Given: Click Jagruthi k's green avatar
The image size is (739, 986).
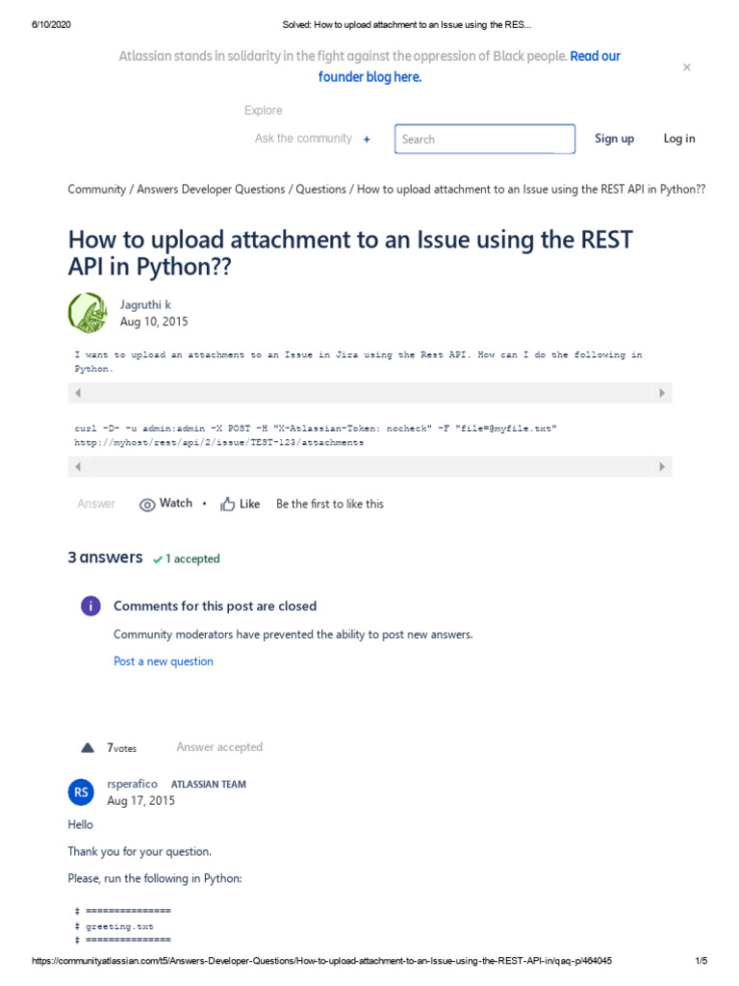Looking at the screenshot, I should tap(88, 313).
